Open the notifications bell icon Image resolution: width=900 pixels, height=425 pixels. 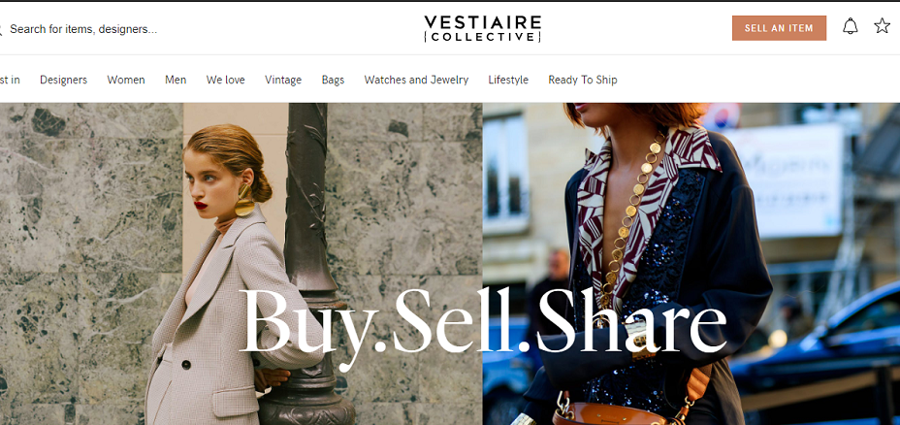click(851, 26)
